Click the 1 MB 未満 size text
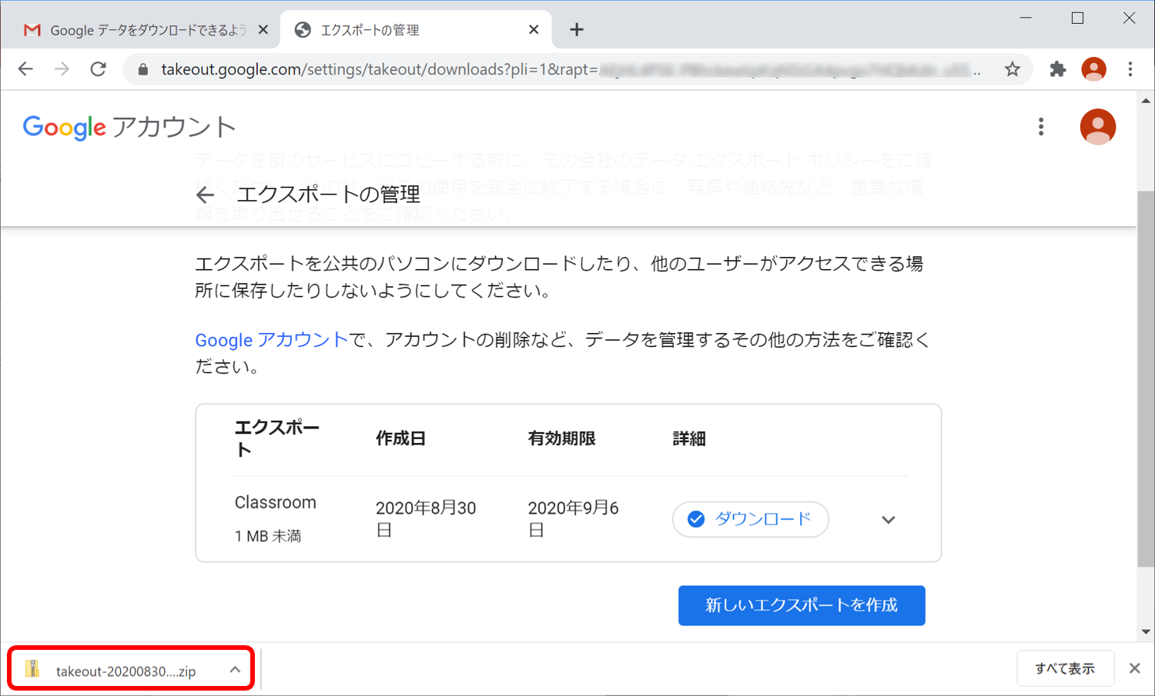Screen dimensions: 1155x696 coord(268,536)
